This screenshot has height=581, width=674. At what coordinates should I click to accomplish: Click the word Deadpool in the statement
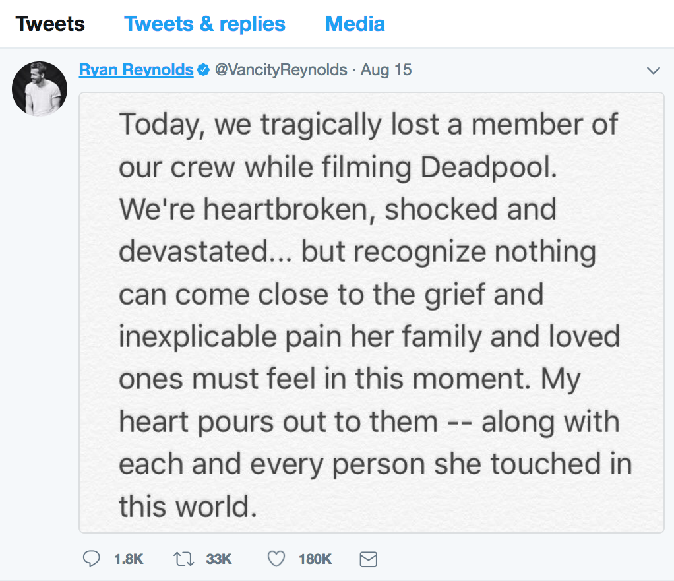point(489,168)
